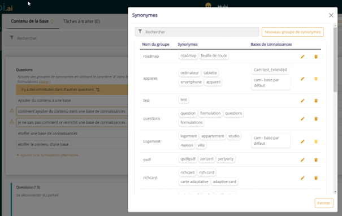
Task: Delete the questions synonym group
Action: 316,119
